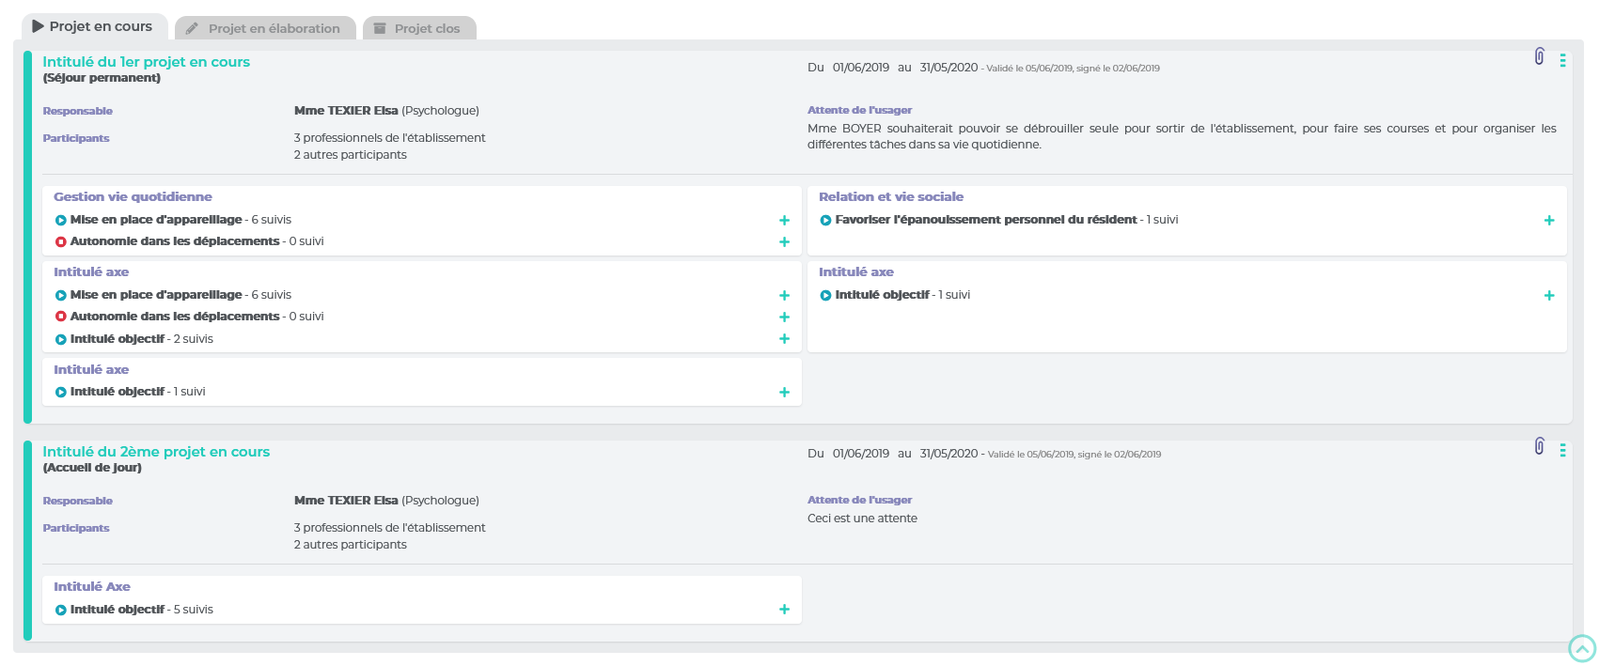Click the Relation et vie sociale axis heading
The width and height of the screenshot is (1599, 666).
click(890, 197)
